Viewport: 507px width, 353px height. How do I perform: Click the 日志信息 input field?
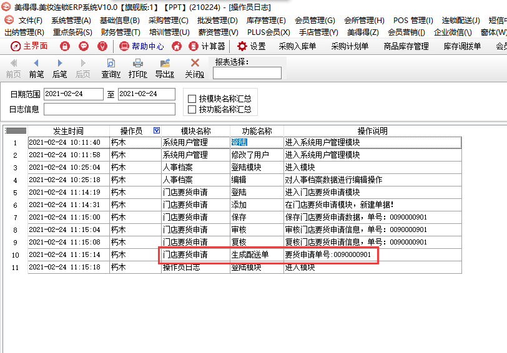point(109,109)
